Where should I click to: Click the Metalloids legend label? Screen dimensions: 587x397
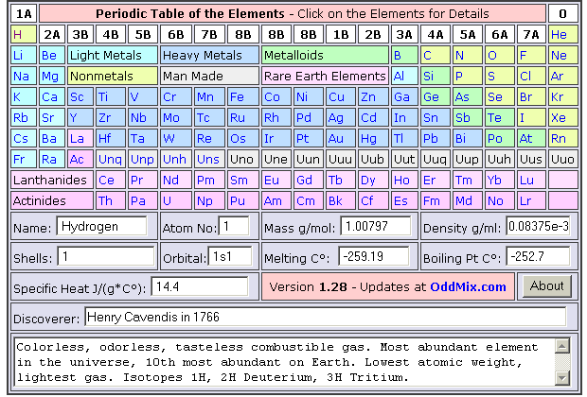tap(325, 56)
